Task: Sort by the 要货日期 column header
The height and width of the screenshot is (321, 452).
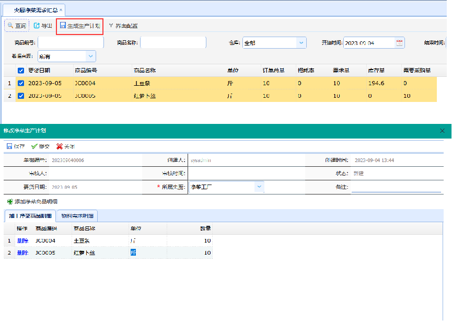Action: pyautogui.click(x=39, y=71)
